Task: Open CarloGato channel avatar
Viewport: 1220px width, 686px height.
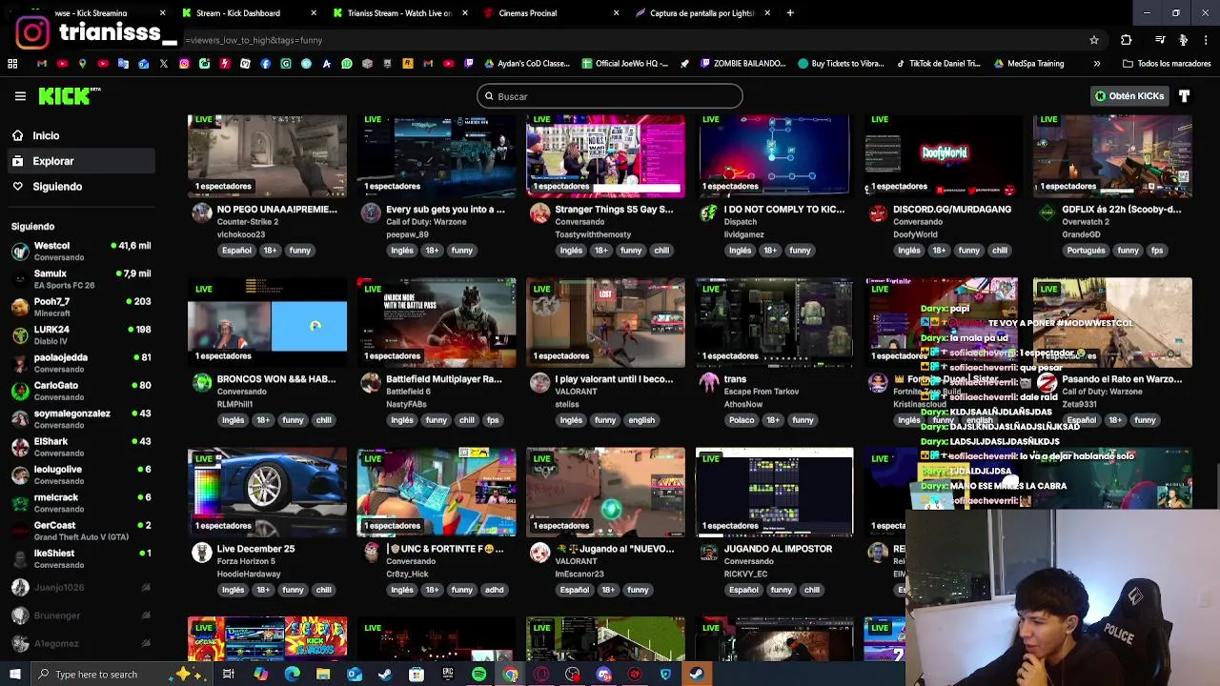Action: pyautogui.click(x=20, y=391)
